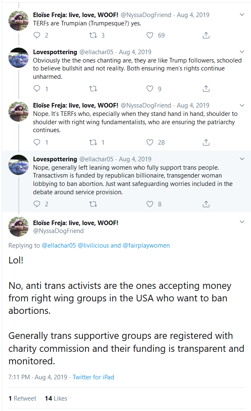Share the 'generally left leaning women' tweet

click(x=206, y=204)
